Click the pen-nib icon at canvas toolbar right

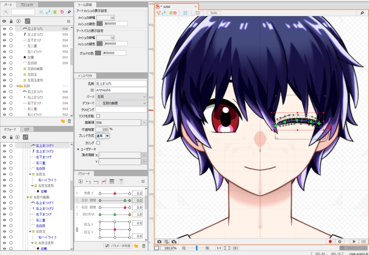click(363, 13)
